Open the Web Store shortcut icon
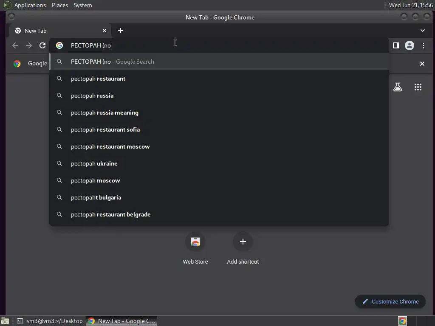Screen dimensions: 435x326 (x=195, y=242)
